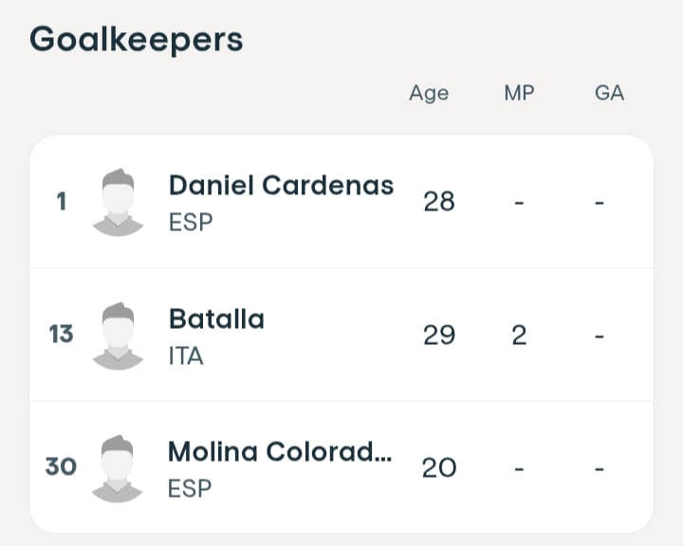Sort goalkeepers by GA column
683x546 pixels.
point(609,93)
